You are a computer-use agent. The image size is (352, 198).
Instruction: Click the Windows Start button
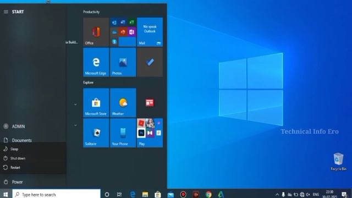pyautogui.click(x=5, y=194)
